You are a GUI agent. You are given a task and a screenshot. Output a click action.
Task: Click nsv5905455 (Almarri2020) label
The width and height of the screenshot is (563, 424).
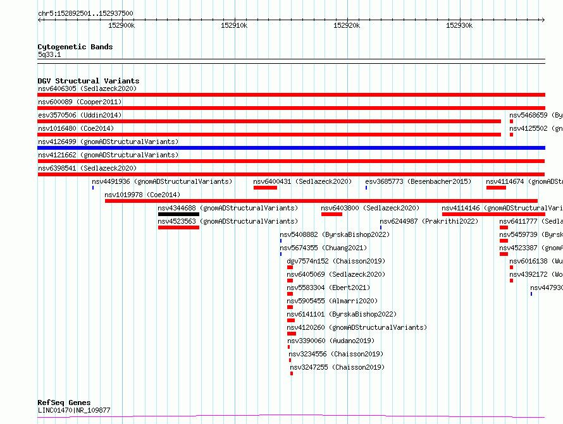[x=332, y=301]
